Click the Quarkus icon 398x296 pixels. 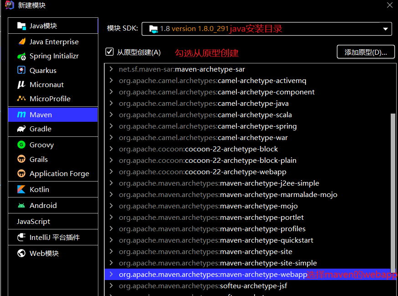coord(21,70)
